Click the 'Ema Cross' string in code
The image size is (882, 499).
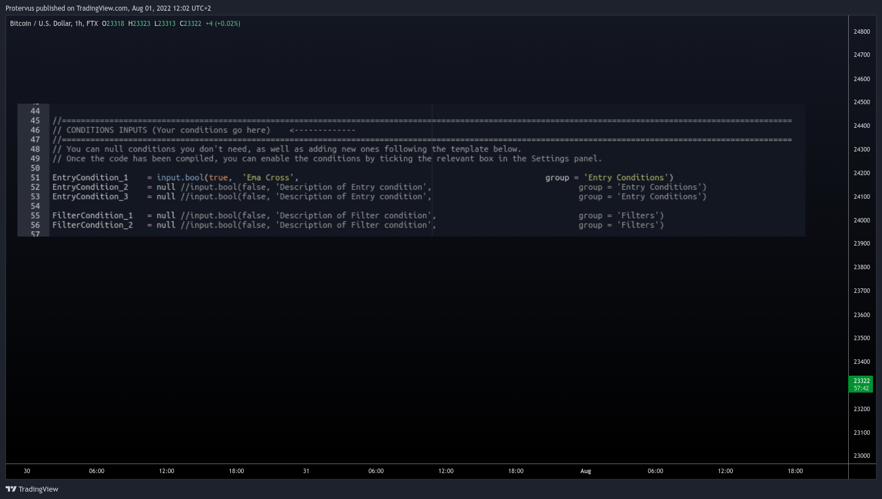(268, 177)
